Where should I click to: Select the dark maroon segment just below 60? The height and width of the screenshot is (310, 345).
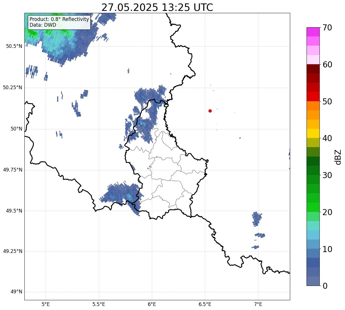313,69
